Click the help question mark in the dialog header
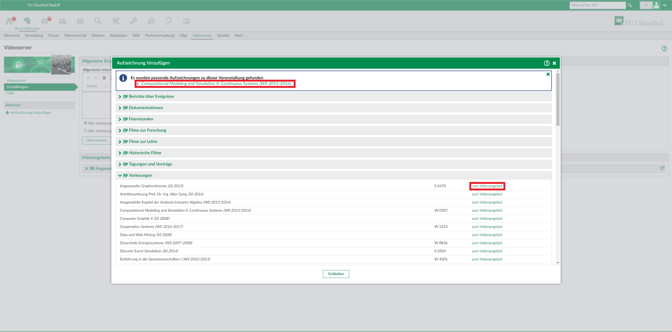672x332 pixels. (547, 63)
